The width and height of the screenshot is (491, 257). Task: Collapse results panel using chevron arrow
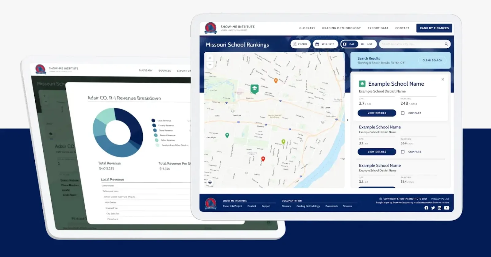pyautogui.click(x=347, y=120)
